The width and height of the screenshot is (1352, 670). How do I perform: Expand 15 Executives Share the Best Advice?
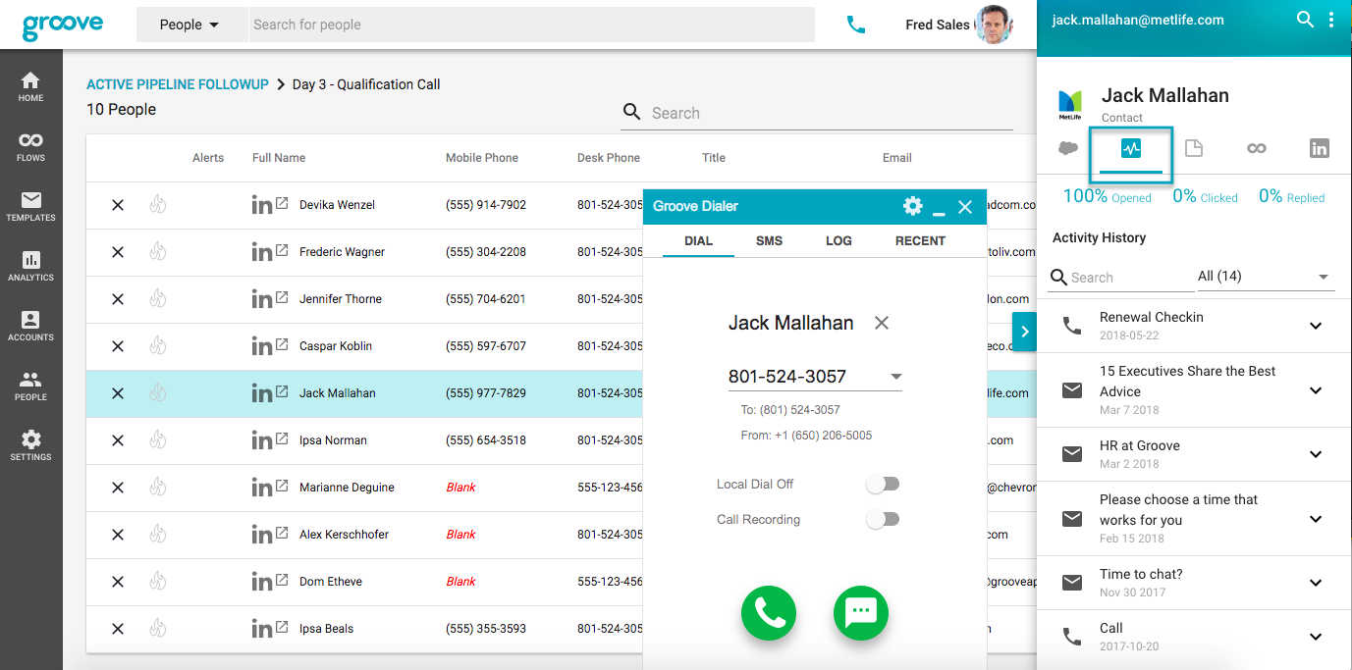tap(1316, 390)
